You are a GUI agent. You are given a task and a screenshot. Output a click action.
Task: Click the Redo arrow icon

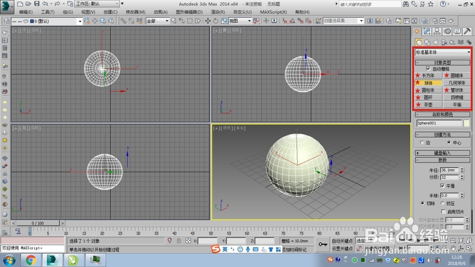click(57, 4)
